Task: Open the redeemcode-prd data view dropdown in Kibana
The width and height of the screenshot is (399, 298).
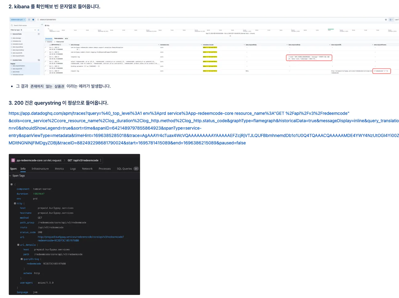Action: coord(18,20)
